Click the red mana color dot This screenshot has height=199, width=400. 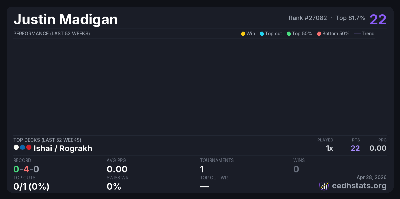29,147
